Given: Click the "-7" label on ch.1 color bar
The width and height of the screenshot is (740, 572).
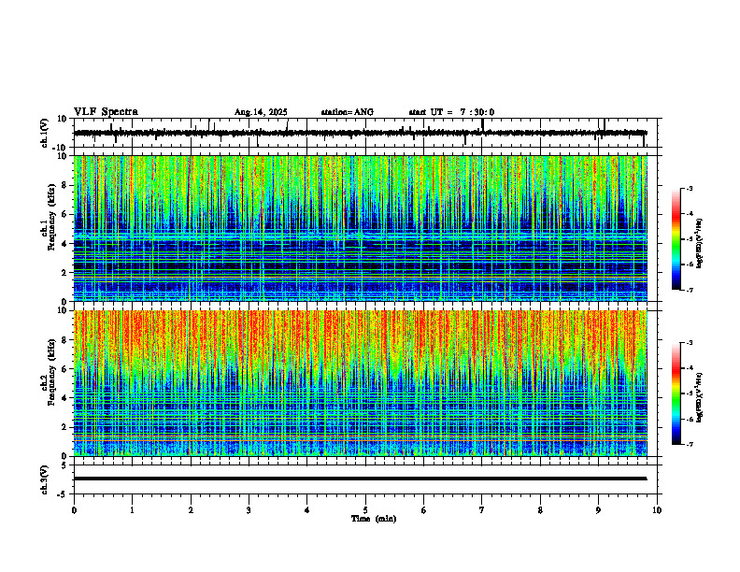Looking at the screenshot, I should click(x=690, y=290).
